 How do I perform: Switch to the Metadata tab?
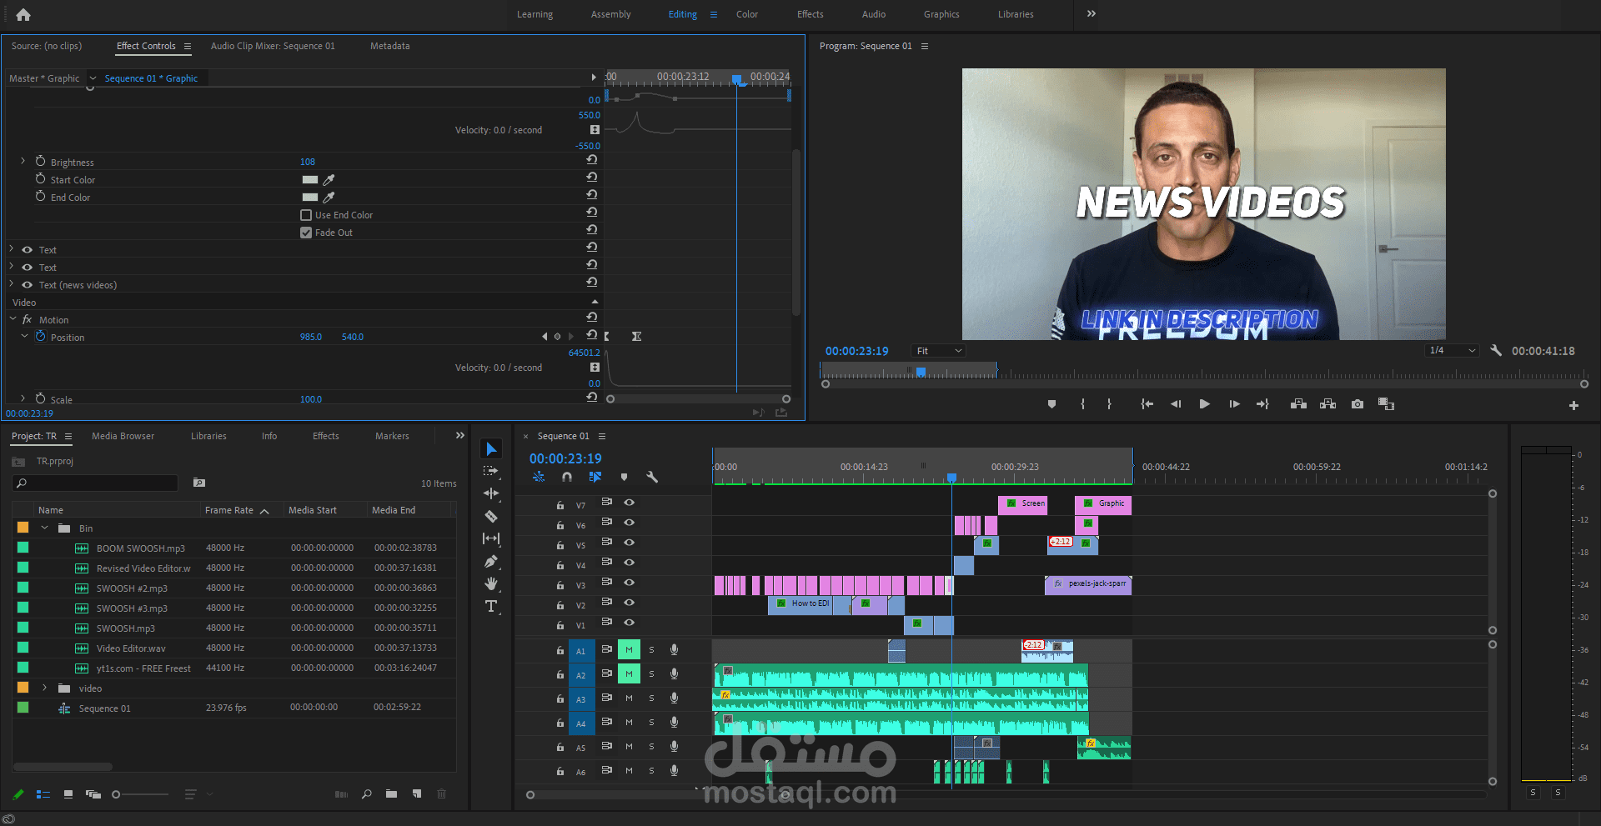(390, 46)
